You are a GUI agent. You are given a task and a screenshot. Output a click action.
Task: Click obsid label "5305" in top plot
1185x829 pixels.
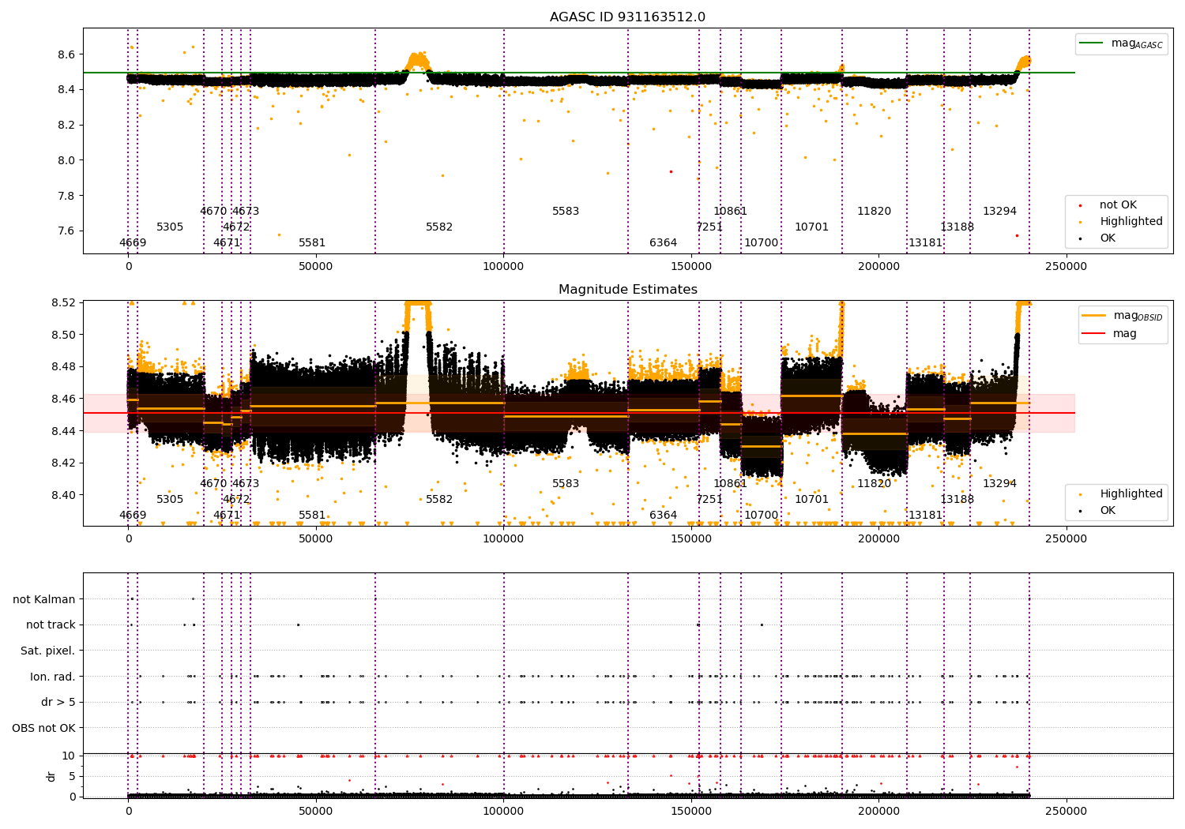click(x=170, y=227)
